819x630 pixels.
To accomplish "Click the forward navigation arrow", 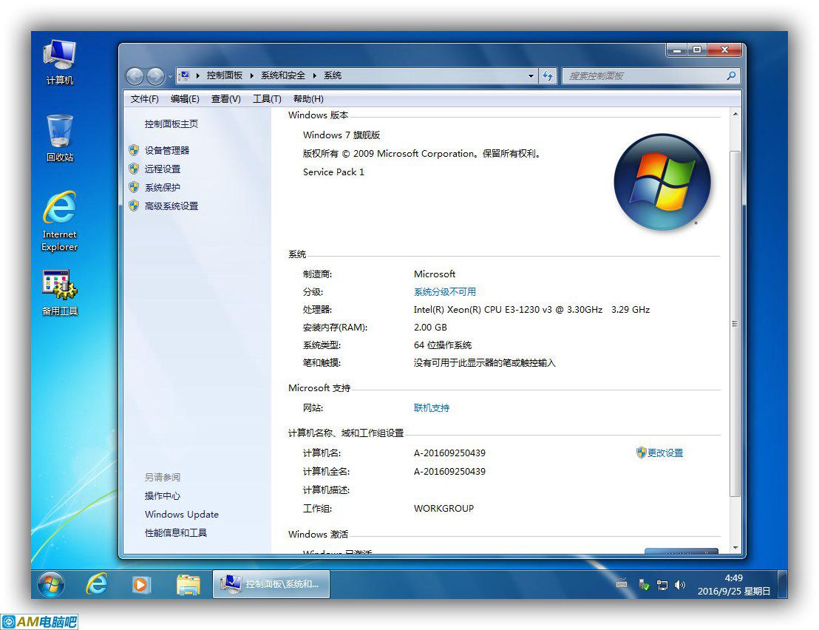I will click(x=155, y=76).
